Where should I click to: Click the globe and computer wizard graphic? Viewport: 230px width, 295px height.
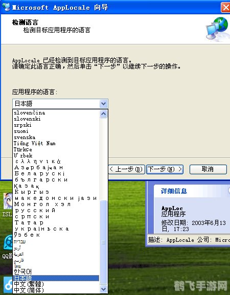(217, 29)
